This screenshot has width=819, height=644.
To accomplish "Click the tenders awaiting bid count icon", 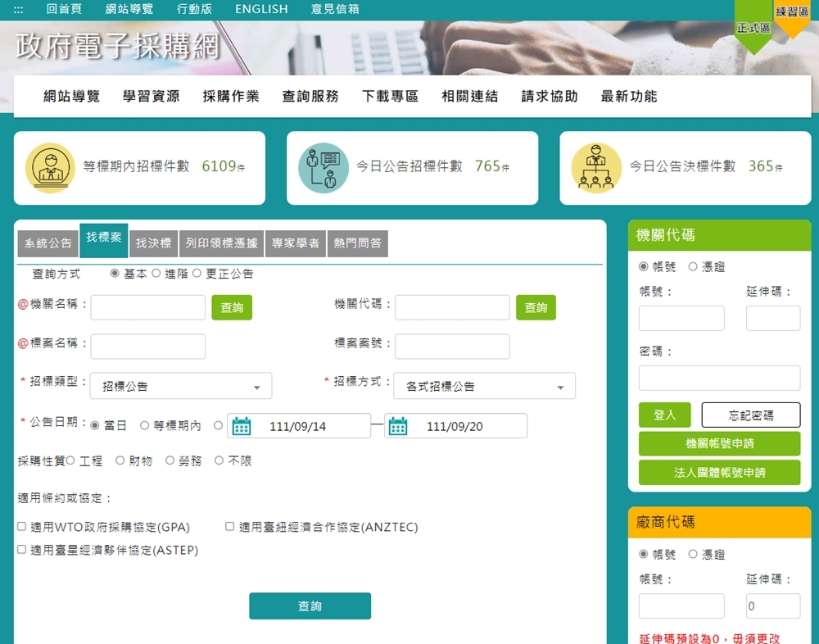I will tap(51, 168).
